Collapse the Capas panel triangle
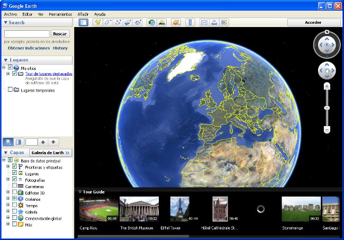The height and width of the screenshot is (240, 344). point(6,153)
